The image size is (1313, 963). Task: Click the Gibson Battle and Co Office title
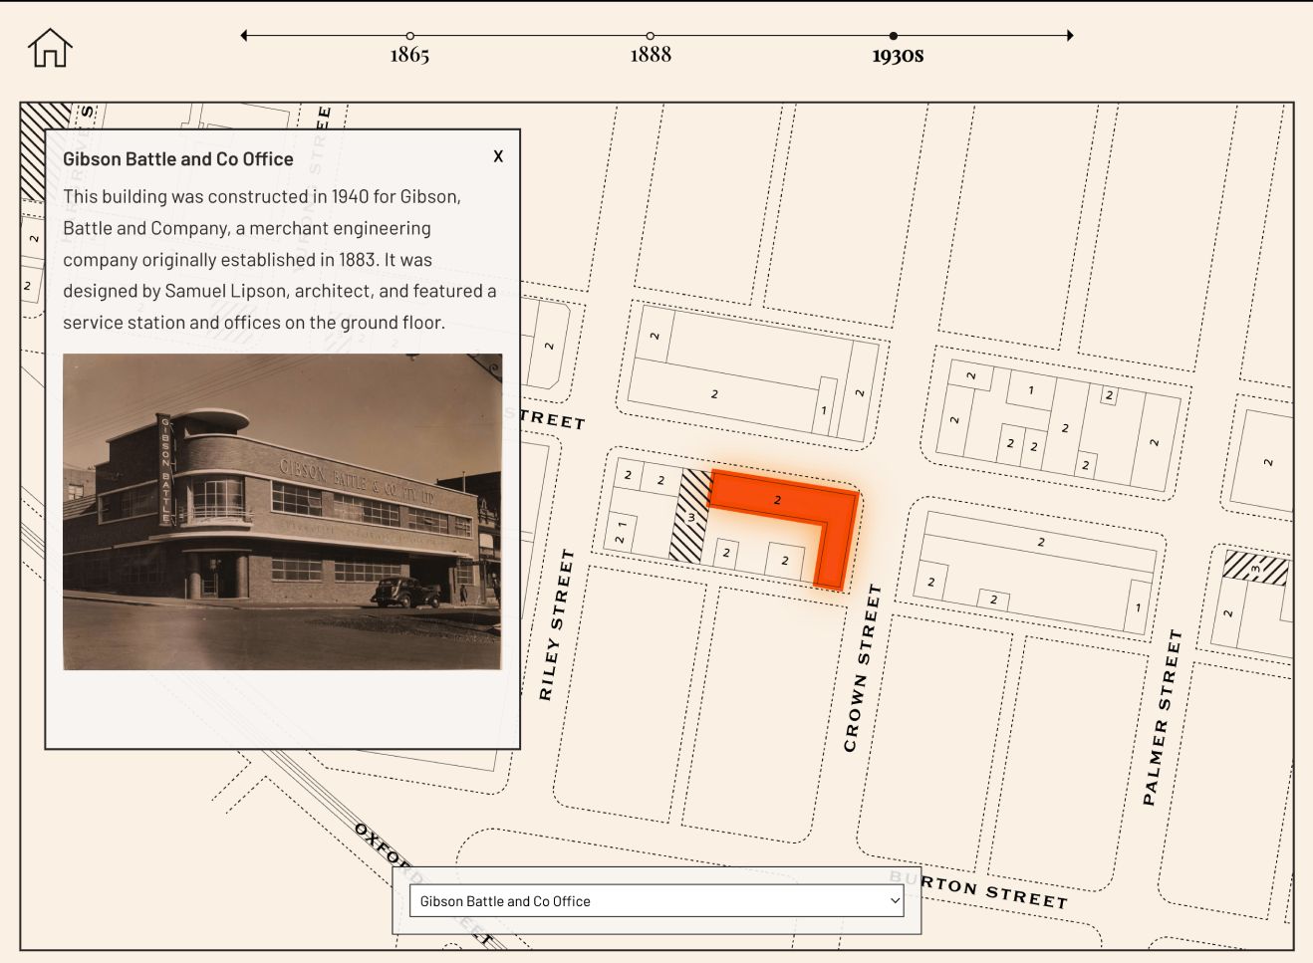[177, 158]
